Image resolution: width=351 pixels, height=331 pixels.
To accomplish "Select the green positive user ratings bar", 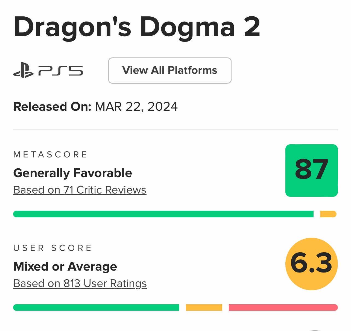I will (x=96, y=307).
